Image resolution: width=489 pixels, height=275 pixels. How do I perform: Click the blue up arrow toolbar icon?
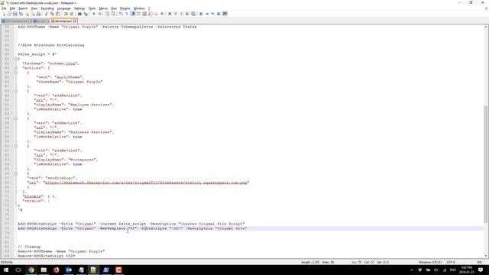click(x=207, y=14)
